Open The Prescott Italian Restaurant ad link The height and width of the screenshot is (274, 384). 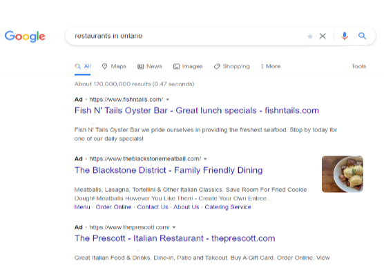pos(175,238)
